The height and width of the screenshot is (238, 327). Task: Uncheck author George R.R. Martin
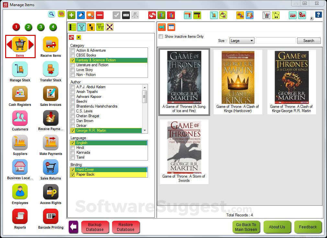click(x=73, y=131)
